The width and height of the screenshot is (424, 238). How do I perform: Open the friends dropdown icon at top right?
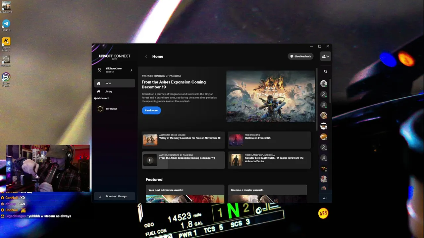tap(325, 57)
